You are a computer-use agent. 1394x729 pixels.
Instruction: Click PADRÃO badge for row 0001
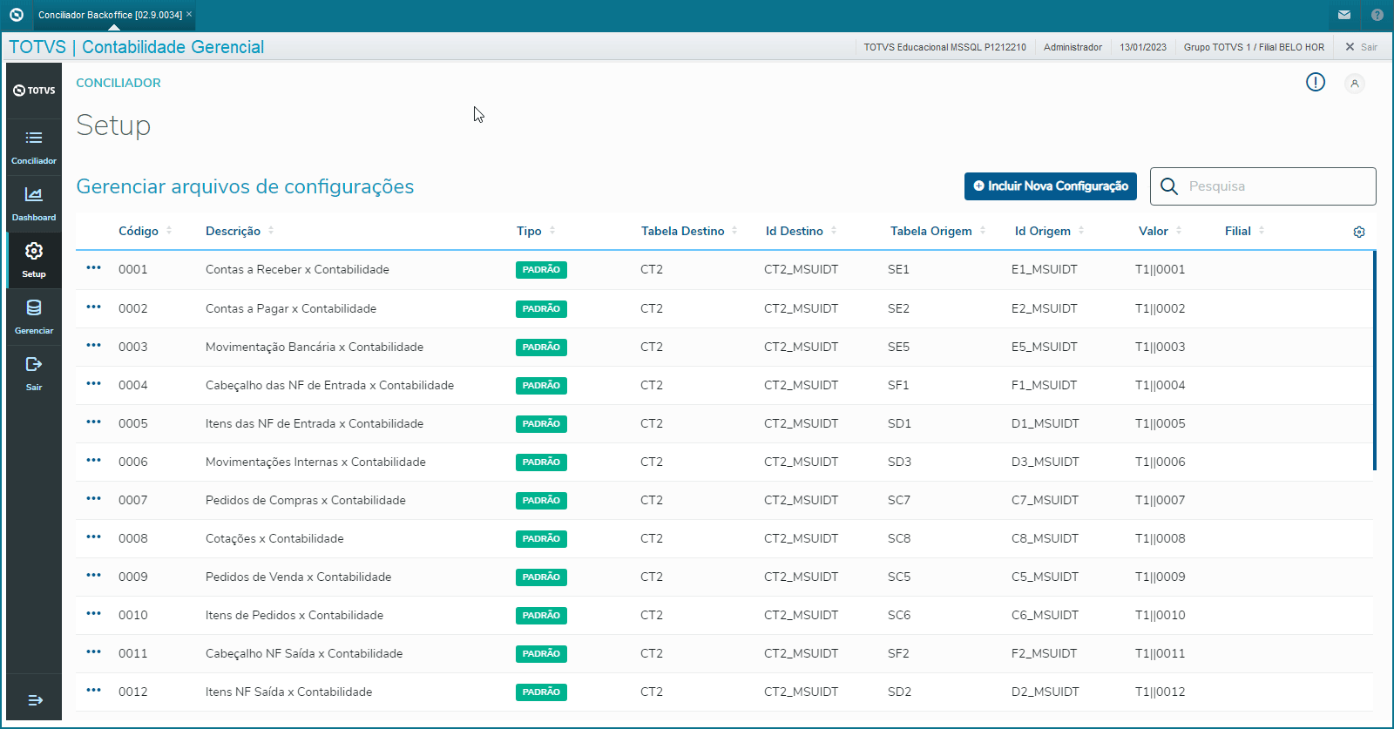541,270
